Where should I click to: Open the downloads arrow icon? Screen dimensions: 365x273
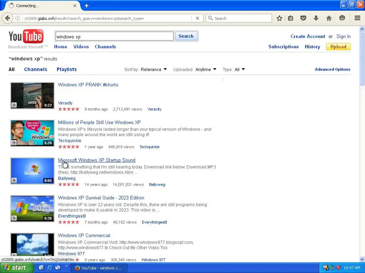tap(316, 18)
